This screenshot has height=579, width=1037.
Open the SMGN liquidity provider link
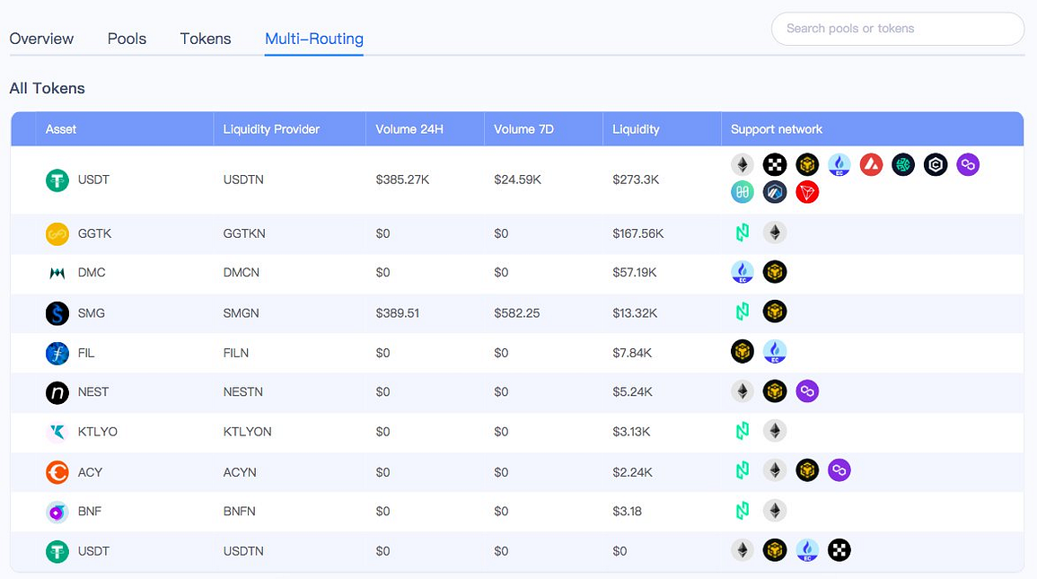point(241,313)
